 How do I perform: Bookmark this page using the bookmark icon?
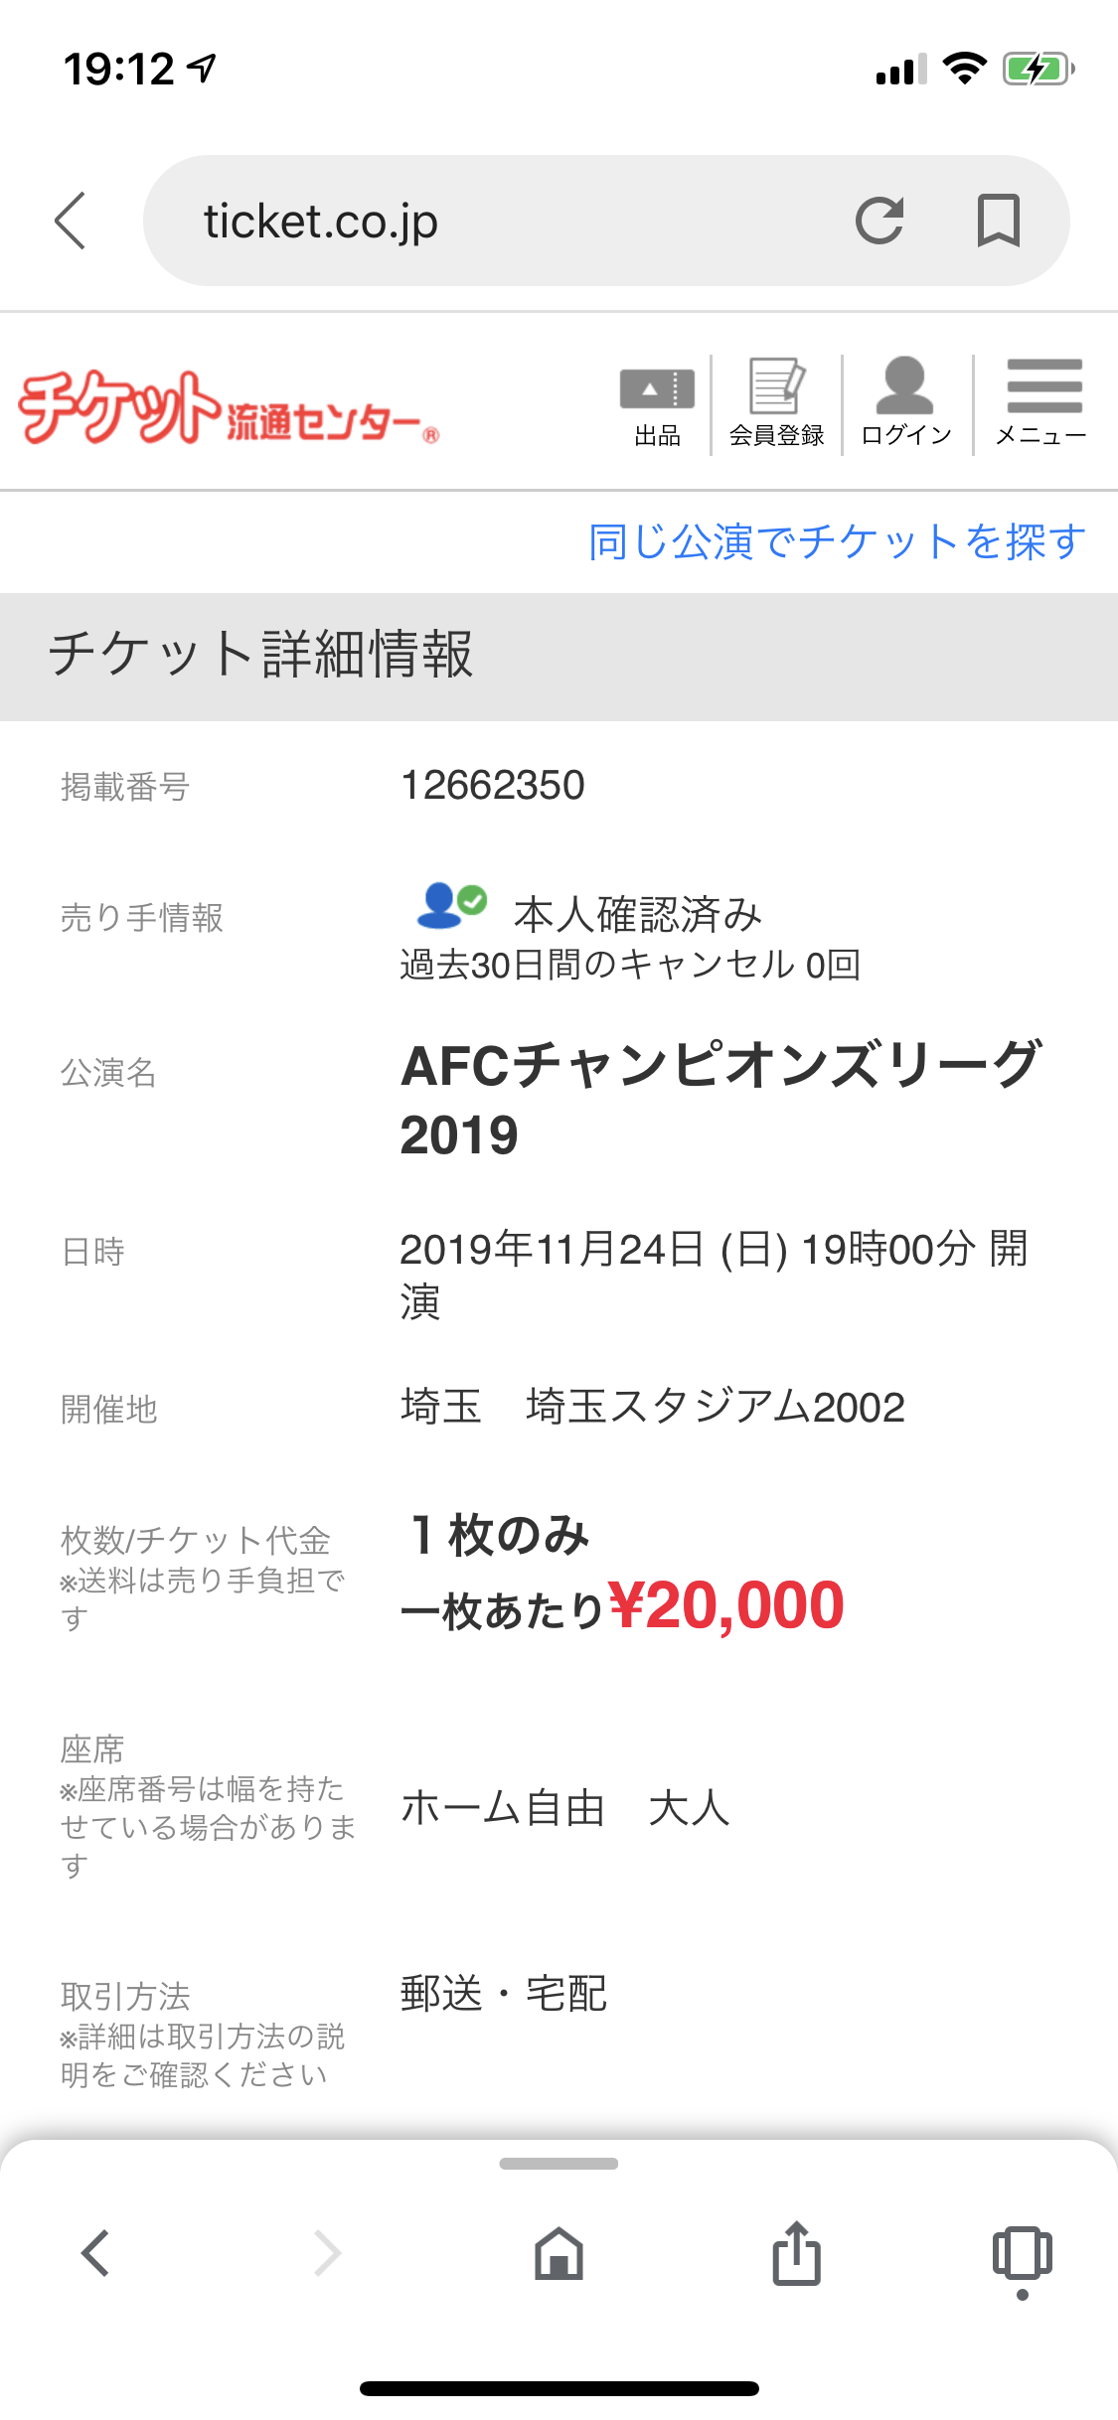998,221
